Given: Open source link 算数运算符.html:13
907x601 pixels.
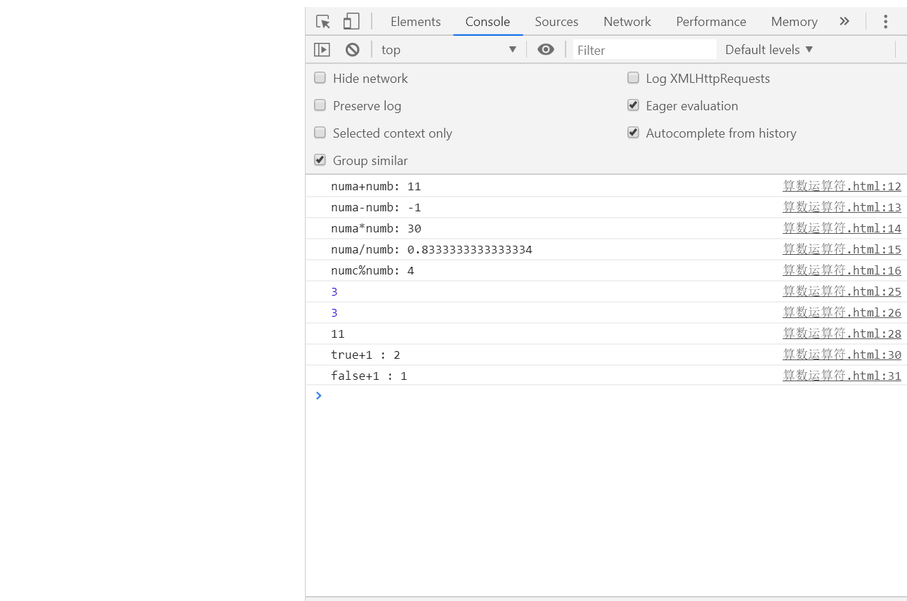Looking at the screenshot, I should click(x=842, y=207).
